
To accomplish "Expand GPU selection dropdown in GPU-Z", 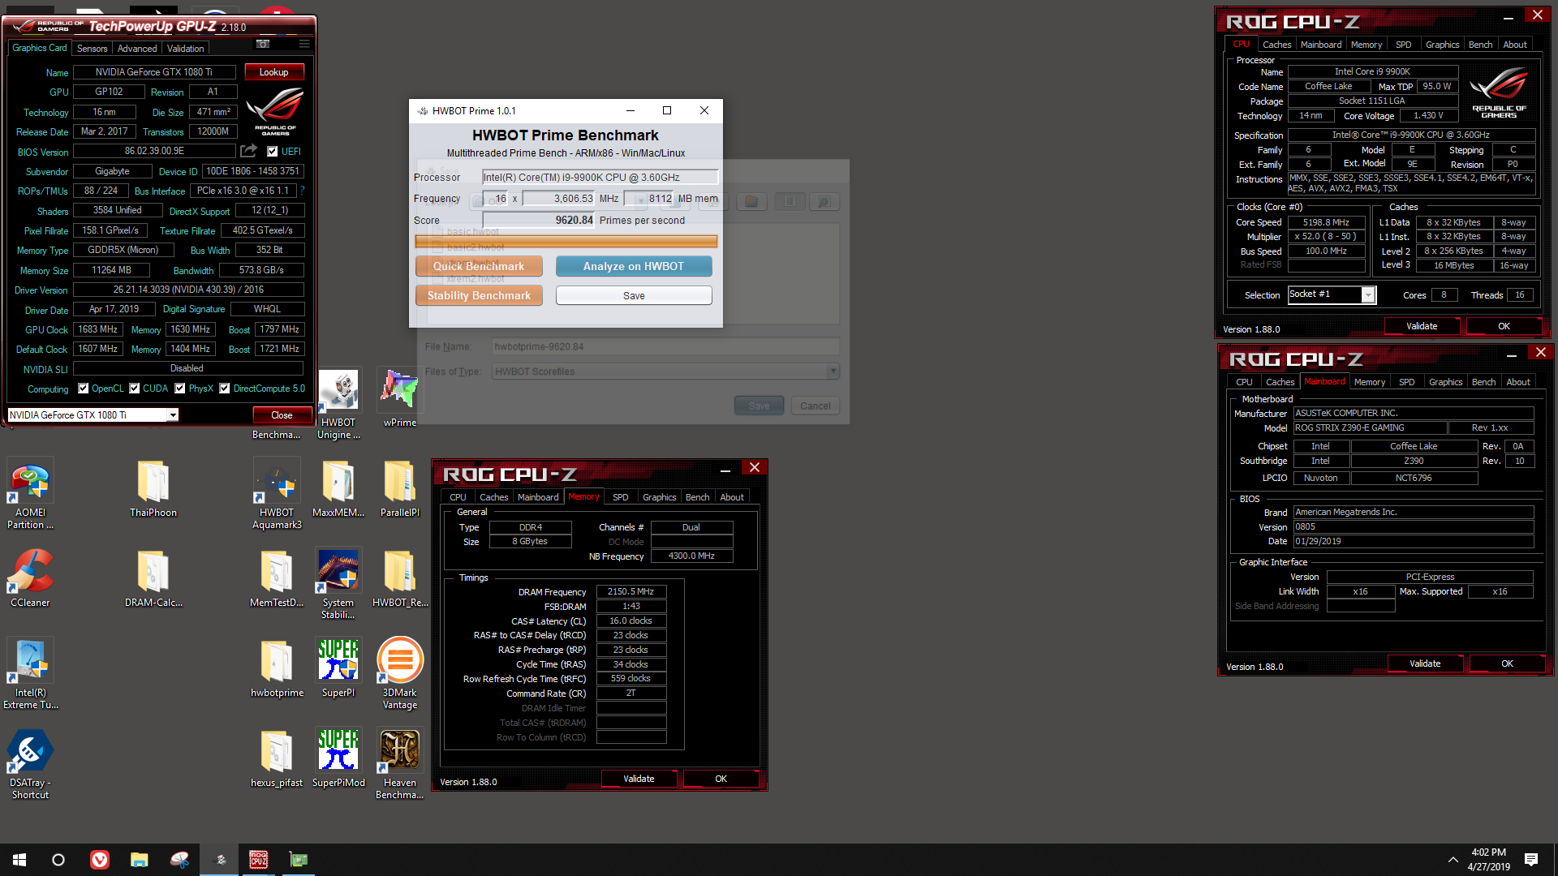I will tap(173, 415).
